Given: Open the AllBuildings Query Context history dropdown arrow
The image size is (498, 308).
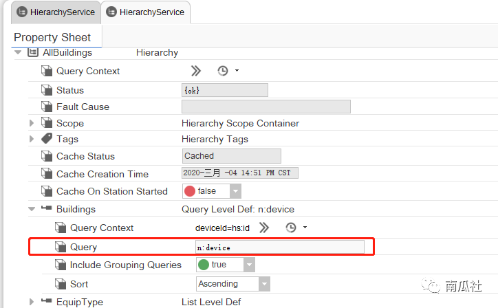Looking at the screenshot, I should (237, 71).
